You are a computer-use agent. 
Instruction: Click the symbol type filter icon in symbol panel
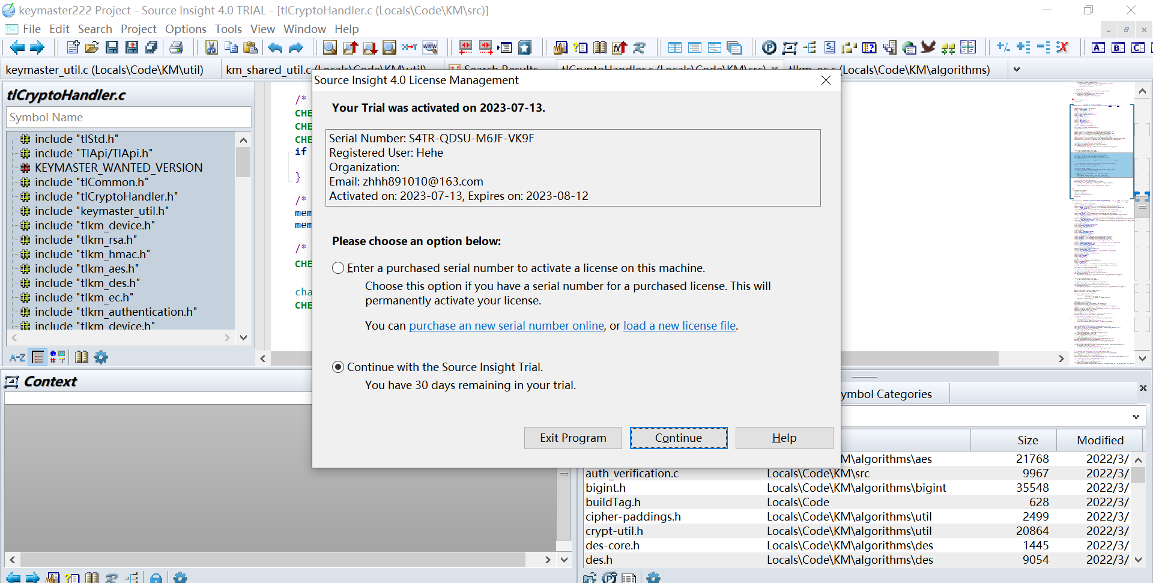tap(58, 357)
